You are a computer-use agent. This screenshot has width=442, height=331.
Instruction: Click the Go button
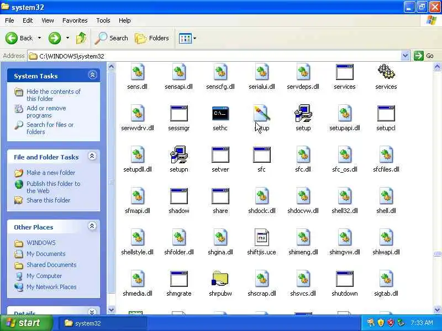424,56
